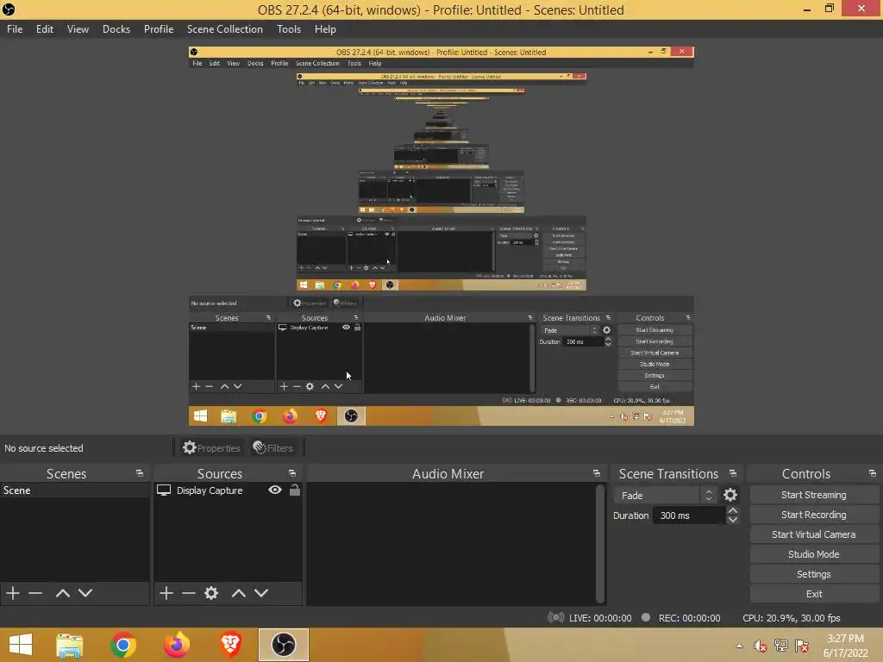This screenshot has width=883, height=662.
Task: Click the Audio Mixer vertical scrollbar
Action: tap(600, 543)
